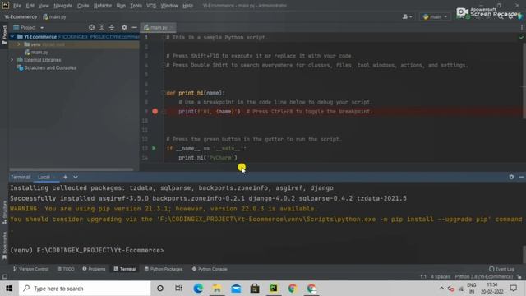Open Task View on taskbar
Image resolution: width=526 pixels, height=296 pixels.
click(x=179, y=289)
